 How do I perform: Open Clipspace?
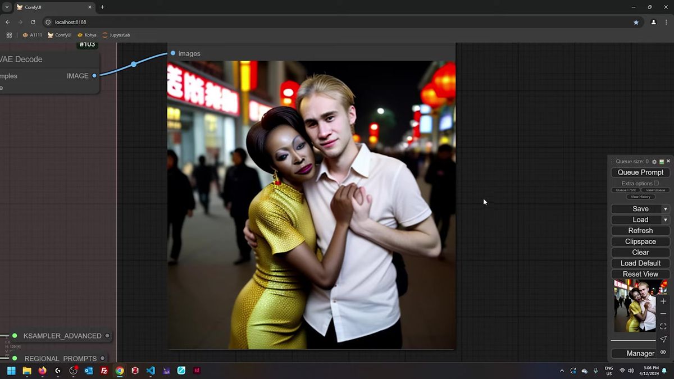(640, 241)
